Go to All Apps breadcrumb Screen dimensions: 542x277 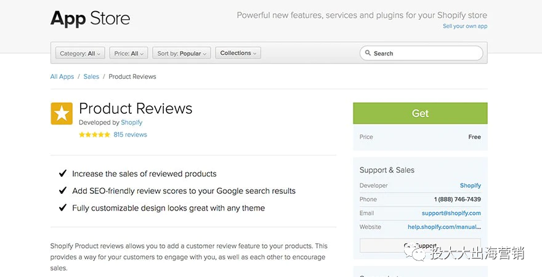coord(62,77)
